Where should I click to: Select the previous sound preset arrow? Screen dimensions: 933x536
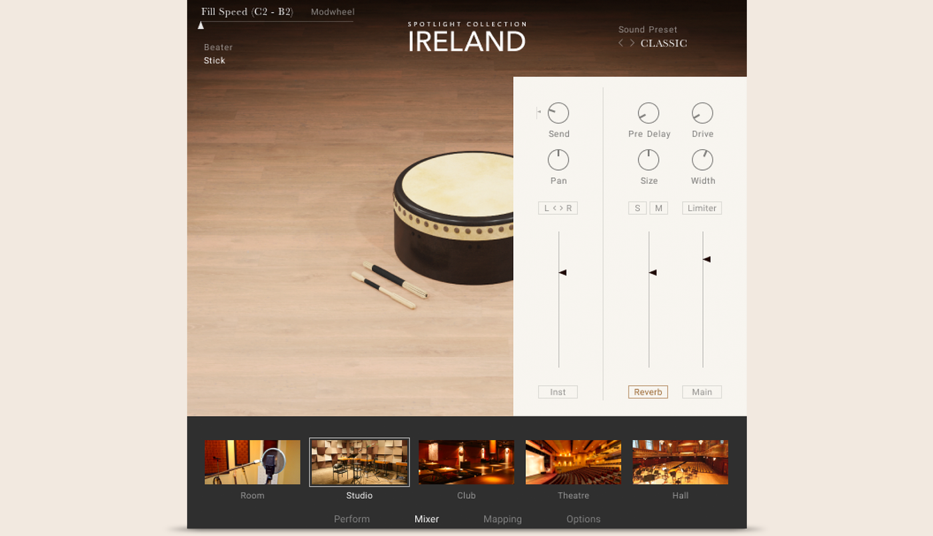tap(620, 43)
